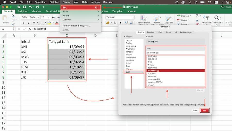232x131 pixels.
Task: Click the percent style icon
Action: coord(115,23)
